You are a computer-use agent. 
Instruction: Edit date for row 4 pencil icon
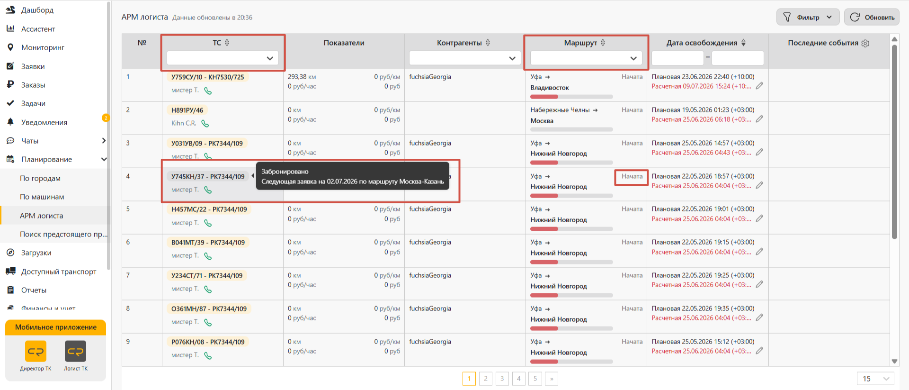click(x=759, y=185)
